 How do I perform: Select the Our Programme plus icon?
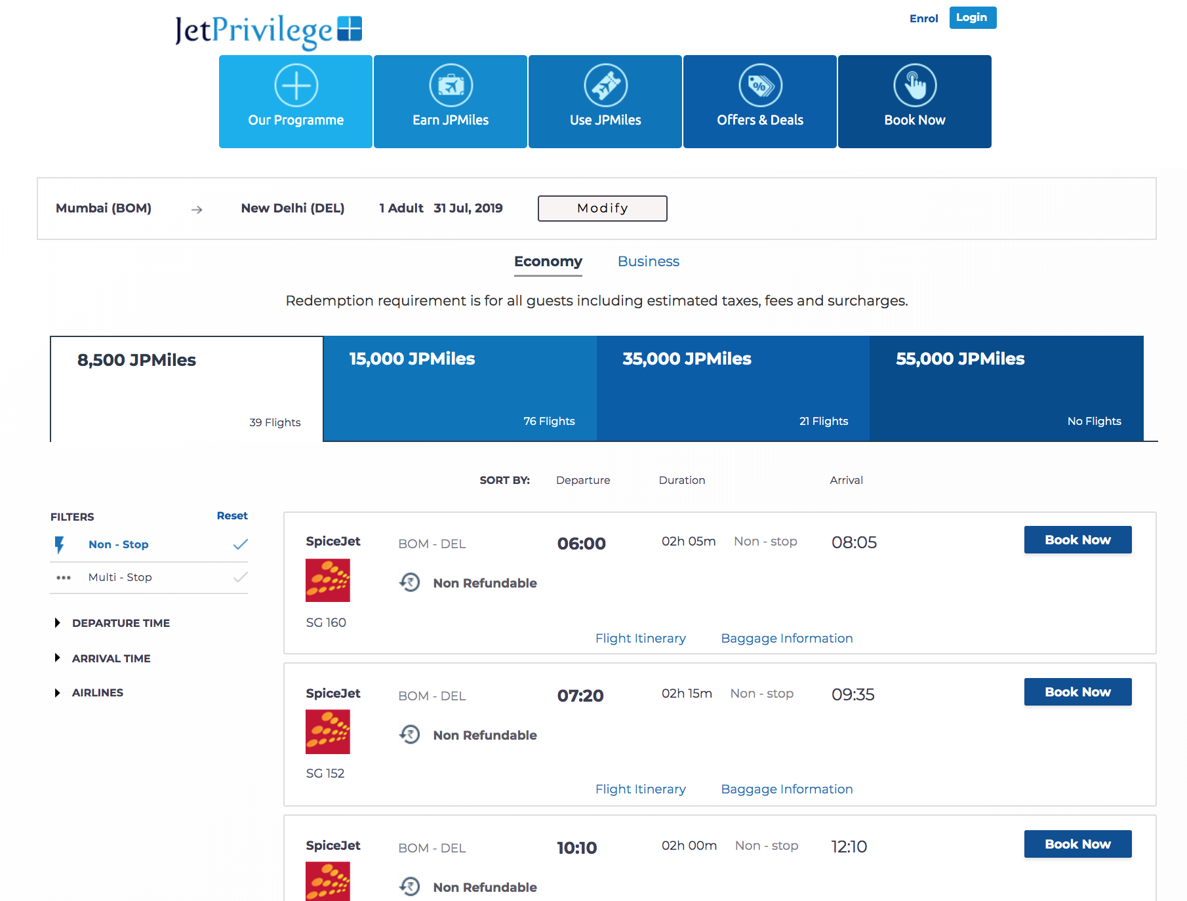point(296,85)
